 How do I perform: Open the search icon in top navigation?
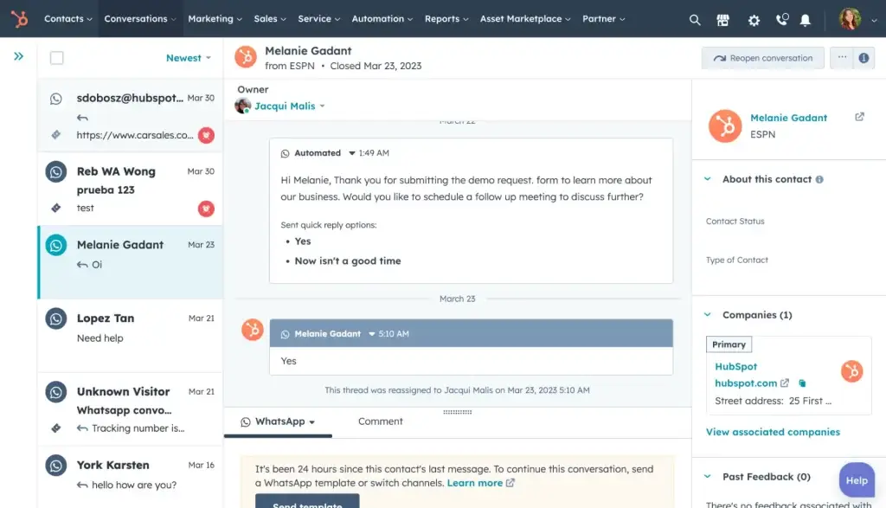695,19
